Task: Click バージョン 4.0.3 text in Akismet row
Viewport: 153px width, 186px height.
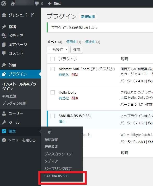Action: [133, 81]
